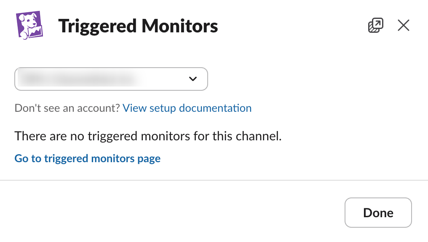Dismiss the Triggered Monitors modal
Screen dimensions: 428x242
[403, 25]
